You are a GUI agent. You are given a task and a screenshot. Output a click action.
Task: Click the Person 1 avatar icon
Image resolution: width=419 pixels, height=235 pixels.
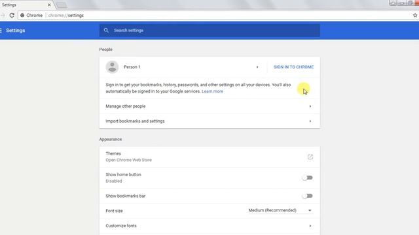[112, 67]
